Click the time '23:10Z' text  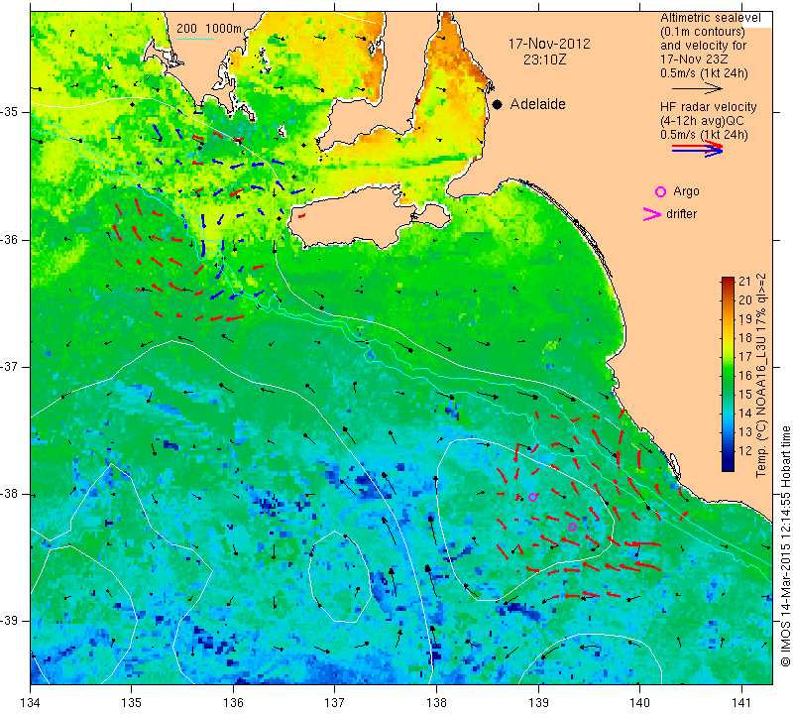[544, 59]
